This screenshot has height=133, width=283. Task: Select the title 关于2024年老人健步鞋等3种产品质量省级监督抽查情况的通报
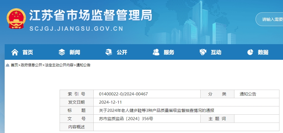click(x=157, y=111)
